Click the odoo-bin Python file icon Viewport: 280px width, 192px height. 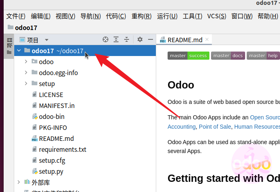click(34, 116)
